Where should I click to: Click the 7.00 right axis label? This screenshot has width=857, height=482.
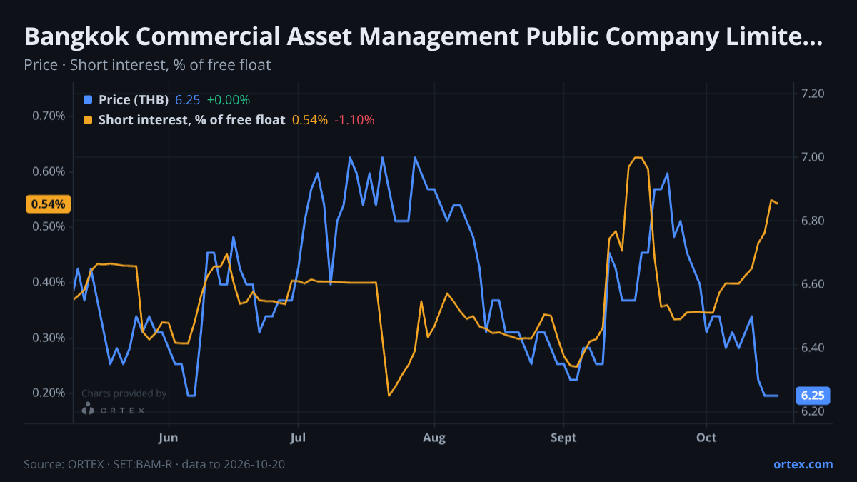813,157
